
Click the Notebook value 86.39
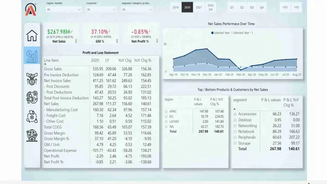coord(277,132)
